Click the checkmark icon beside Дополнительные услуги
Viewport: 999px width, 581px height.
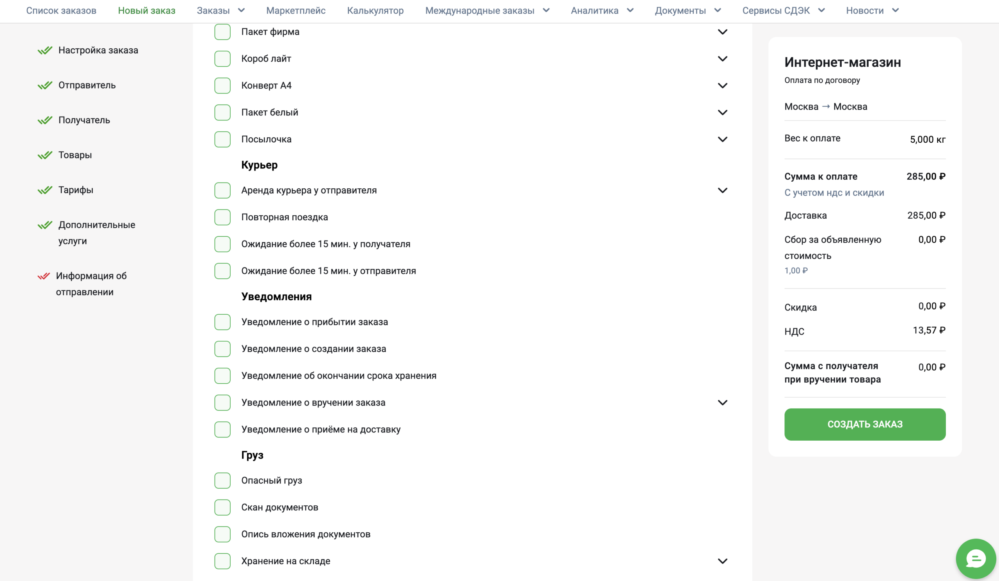point(45,225)
